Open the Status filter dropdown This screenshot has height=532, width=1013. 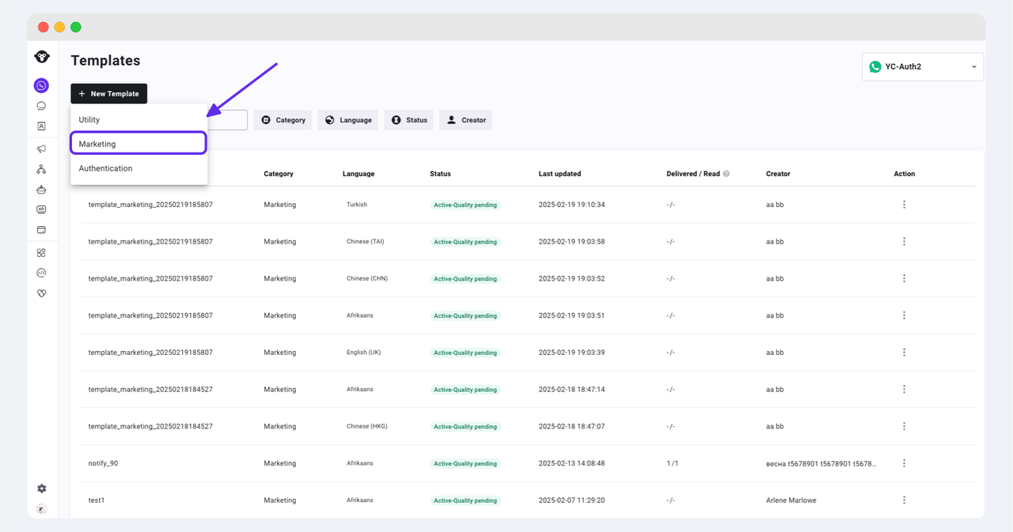click(408, 120)
